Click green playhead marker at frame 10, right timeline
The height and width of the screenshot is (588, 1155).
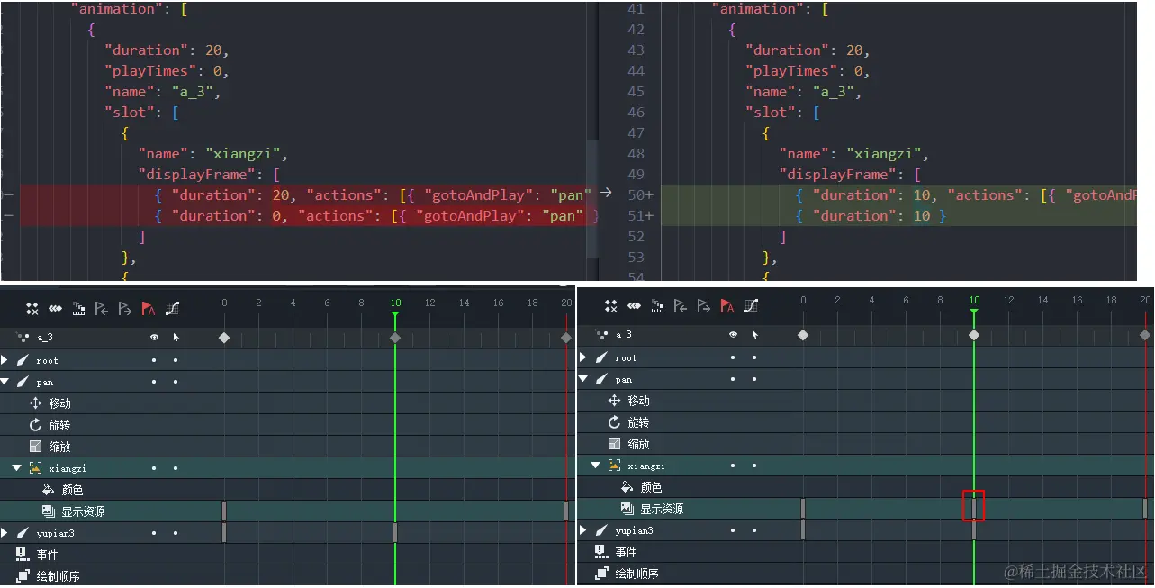pyautogui.click(x=974, y=312)
